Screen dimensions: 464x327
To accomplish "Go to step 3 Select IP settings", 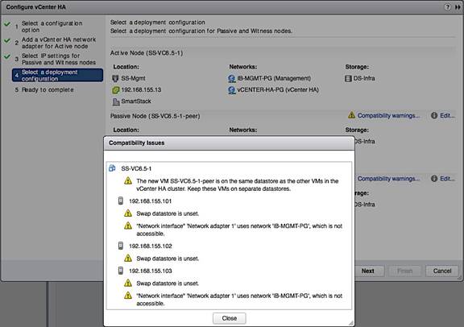I will coord(59,59).
